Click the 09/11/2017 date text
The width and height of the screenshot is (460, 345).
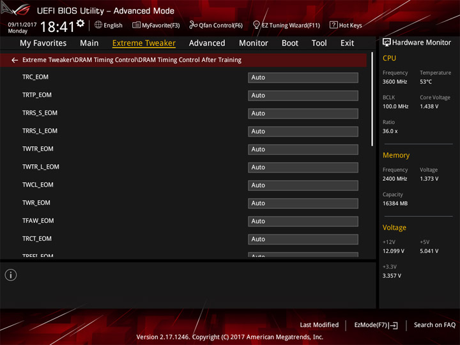[22, 24]
